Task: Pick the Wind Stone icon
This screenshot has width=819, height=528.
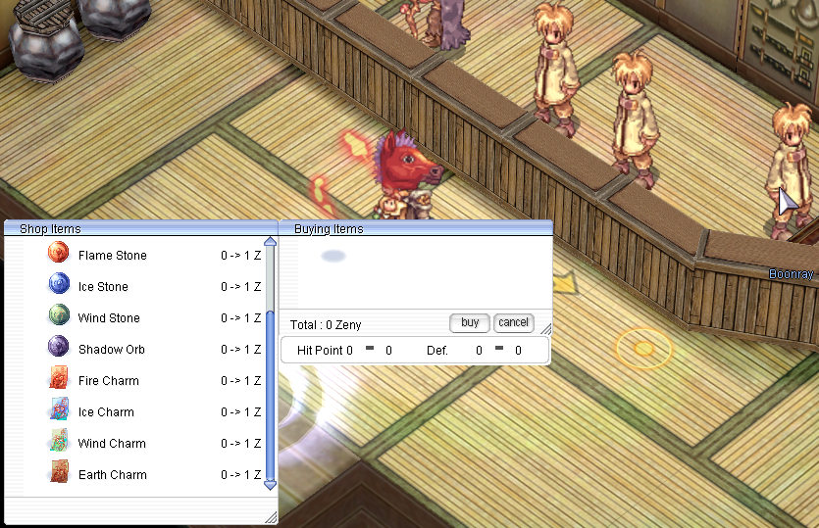Action: tap(59, 317)
